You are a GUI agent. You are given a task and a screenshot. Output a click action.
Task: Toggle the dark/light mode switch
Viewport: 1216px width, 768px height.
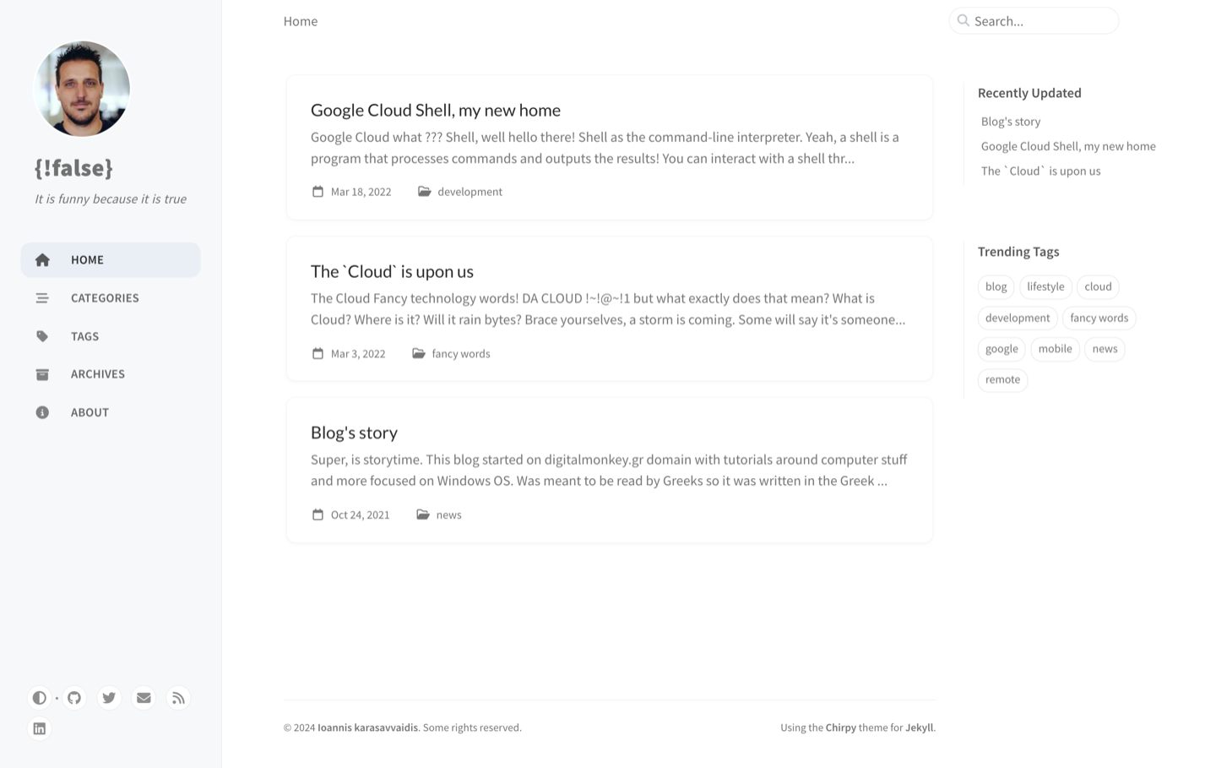point(39,698)
